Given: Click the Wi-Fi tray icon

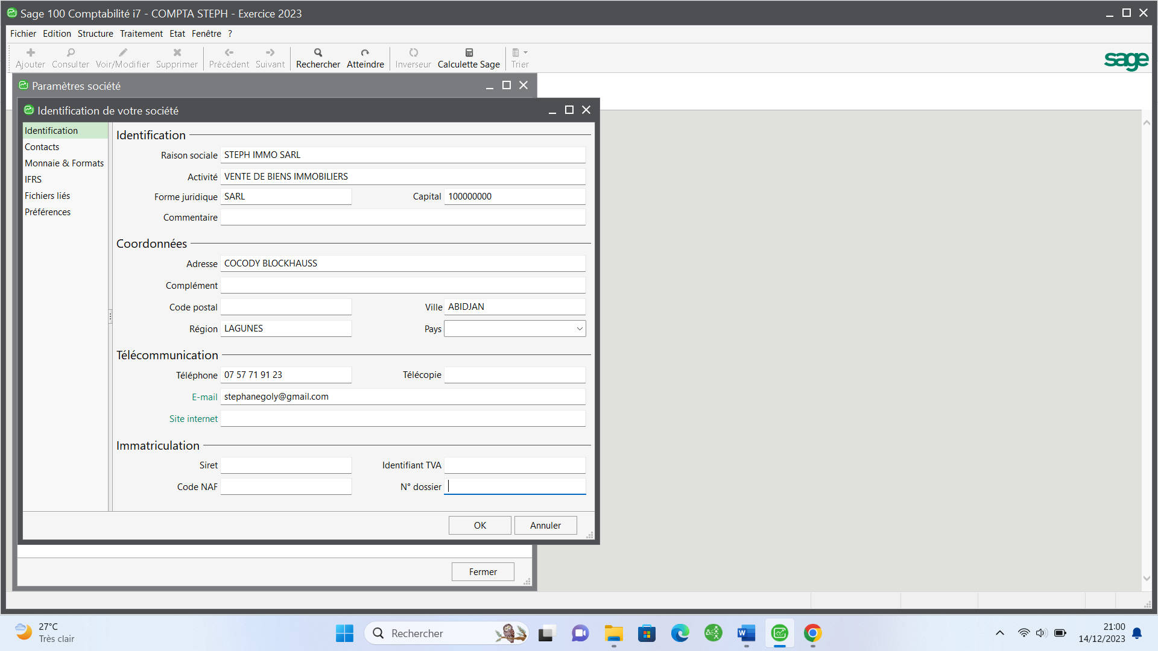Looking at the screenshot, I should tap(1024, 633).
